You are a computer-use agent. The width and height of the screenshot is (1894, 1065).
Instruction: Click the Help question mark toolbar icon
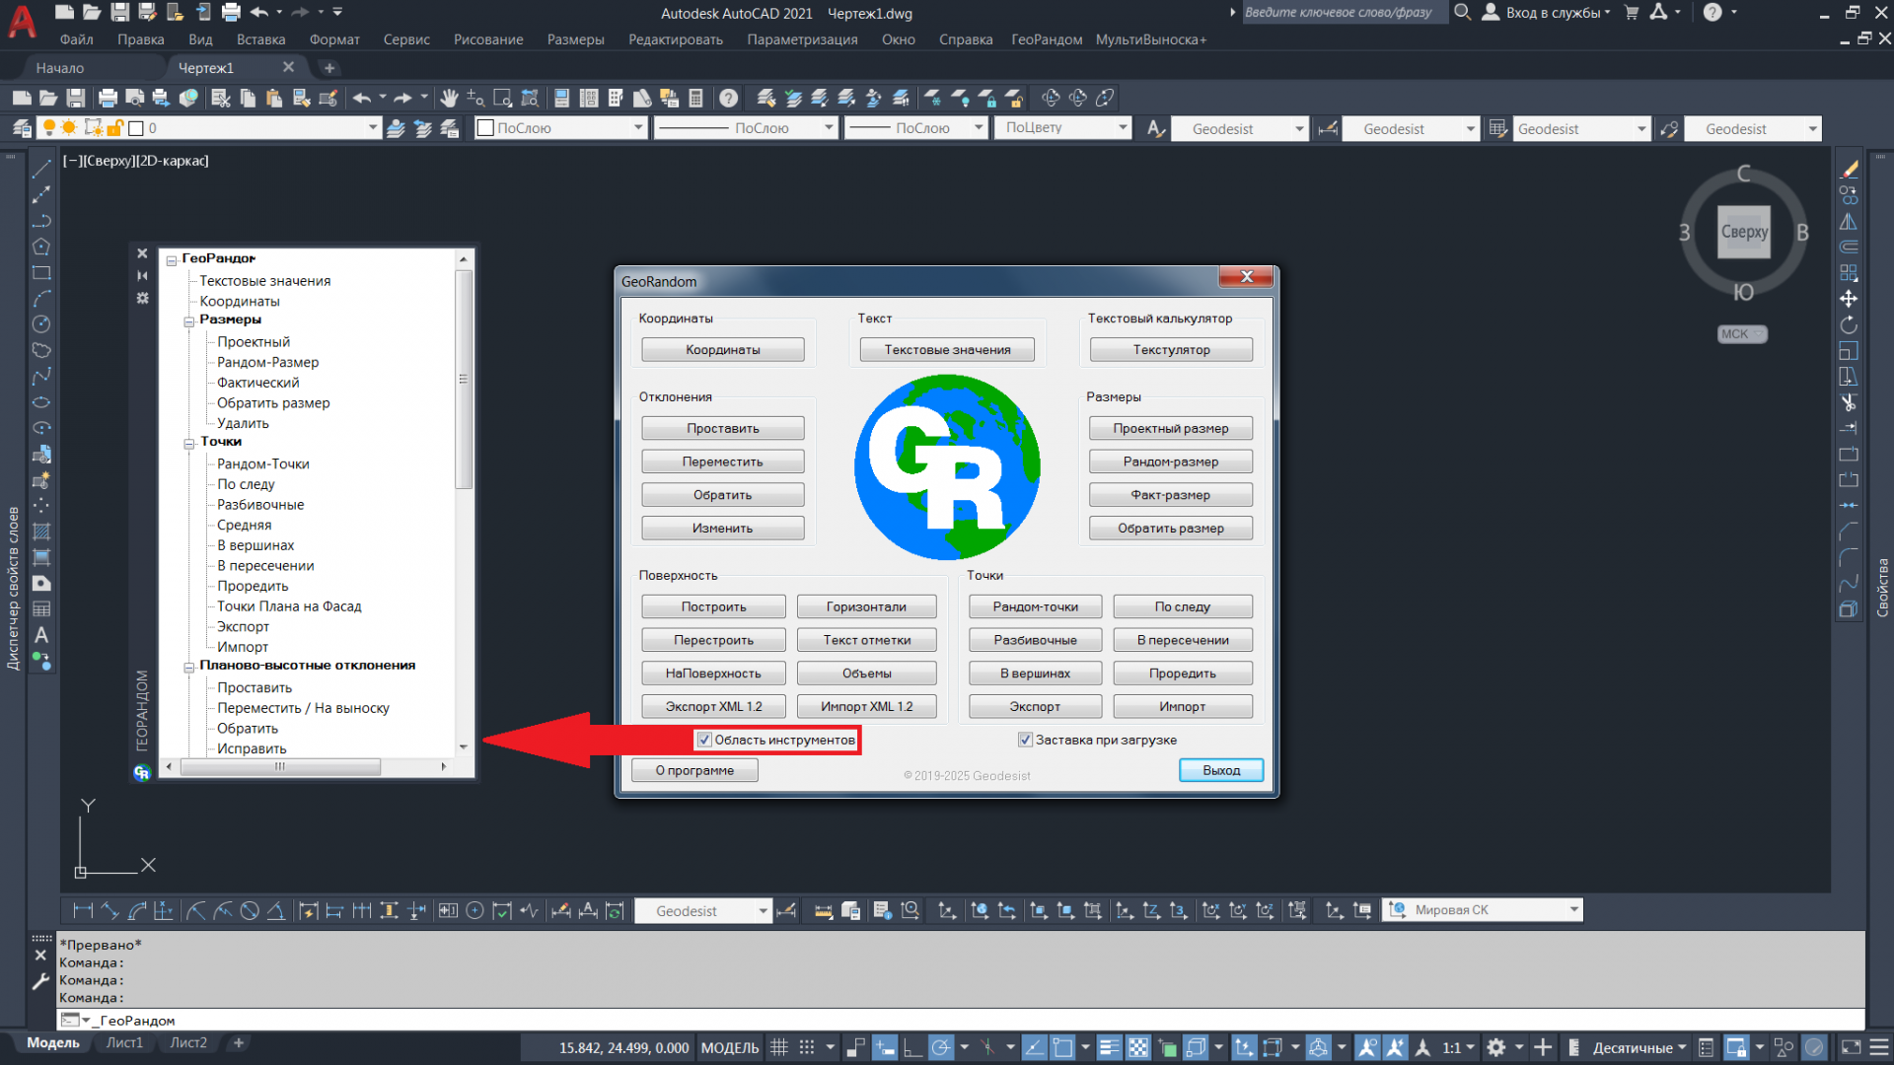pyautogui.click(x=728, y=98)
